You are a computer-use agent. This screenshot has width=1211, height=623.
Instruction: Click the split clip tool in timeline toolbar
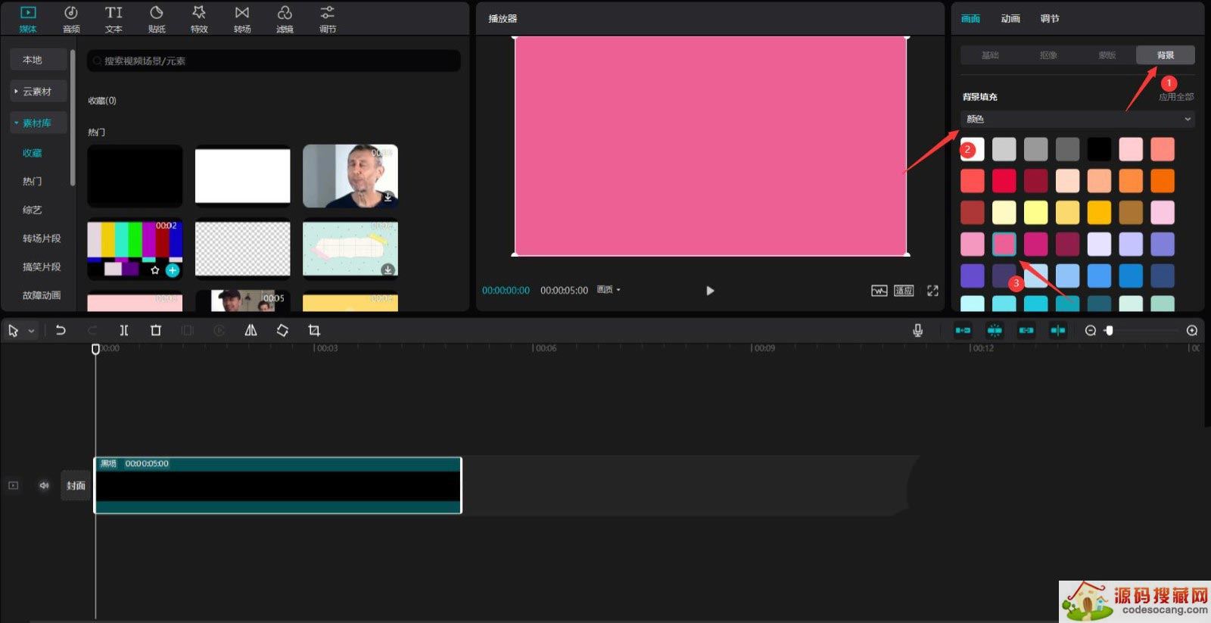(x=124, y=331)
